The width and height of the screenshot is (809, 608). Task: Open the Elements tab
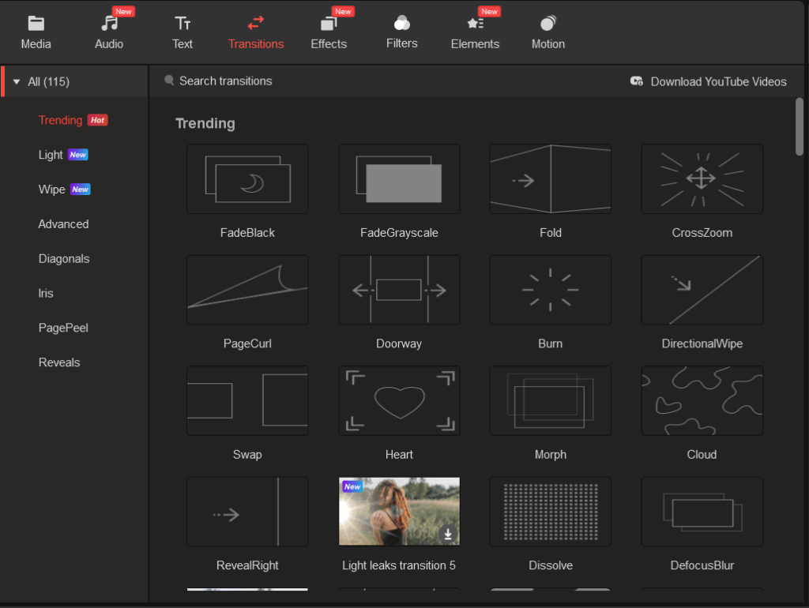pos(475,32)
